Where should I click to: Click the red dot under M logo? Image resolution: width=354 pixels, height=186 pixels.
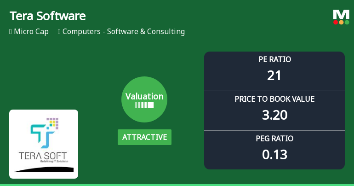(x=336, y=22)
